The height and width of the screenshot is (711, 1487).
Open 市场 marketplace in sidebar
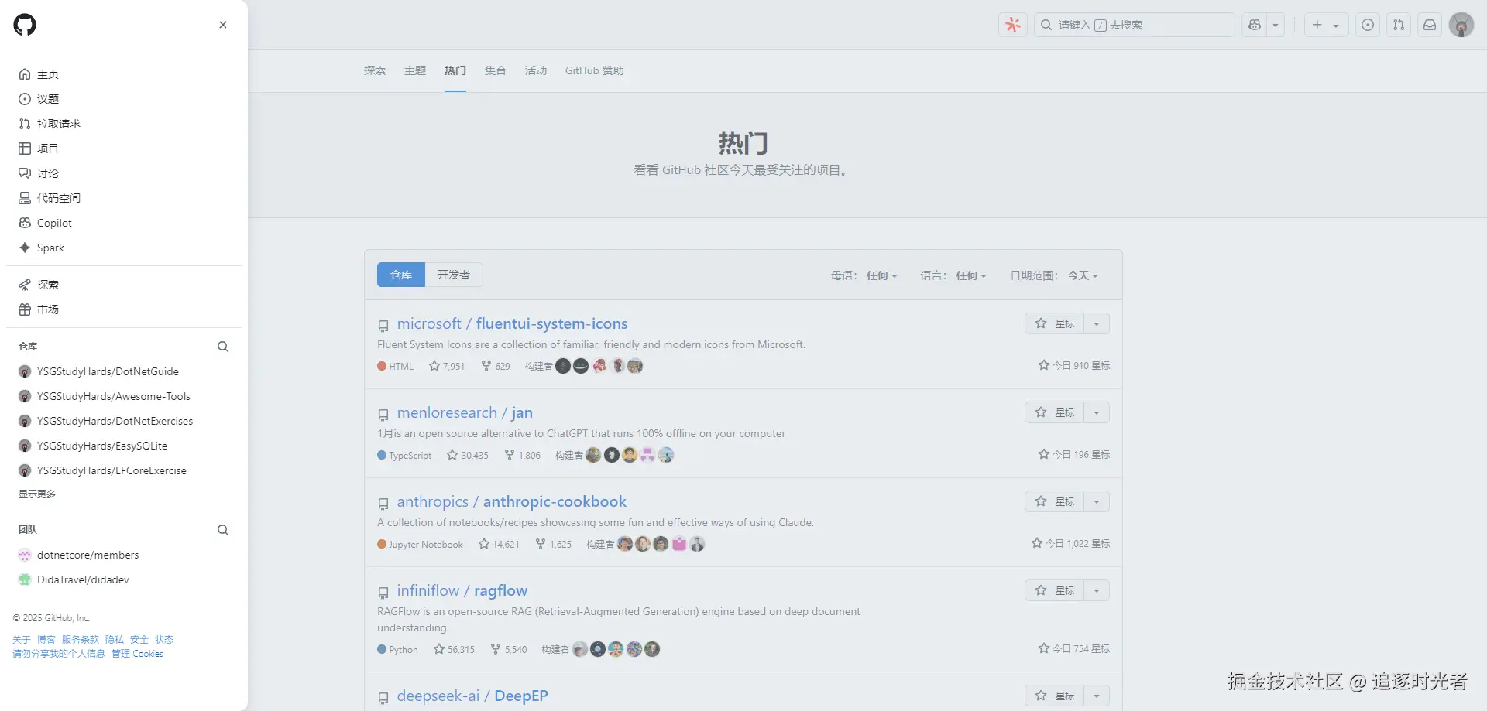pos(124,309)
